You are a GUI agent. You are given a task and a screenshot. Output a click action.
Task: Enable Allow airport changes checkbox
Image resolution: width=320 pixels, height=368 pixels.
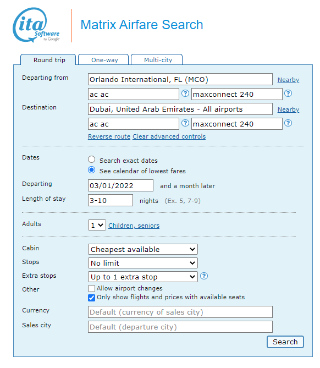coord(91,288)
